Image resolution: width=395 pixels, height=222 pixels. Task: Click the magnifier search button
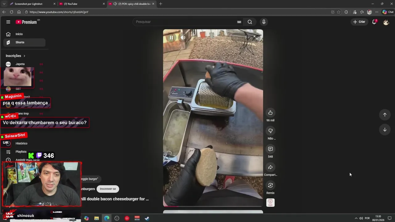pos(250,22)
